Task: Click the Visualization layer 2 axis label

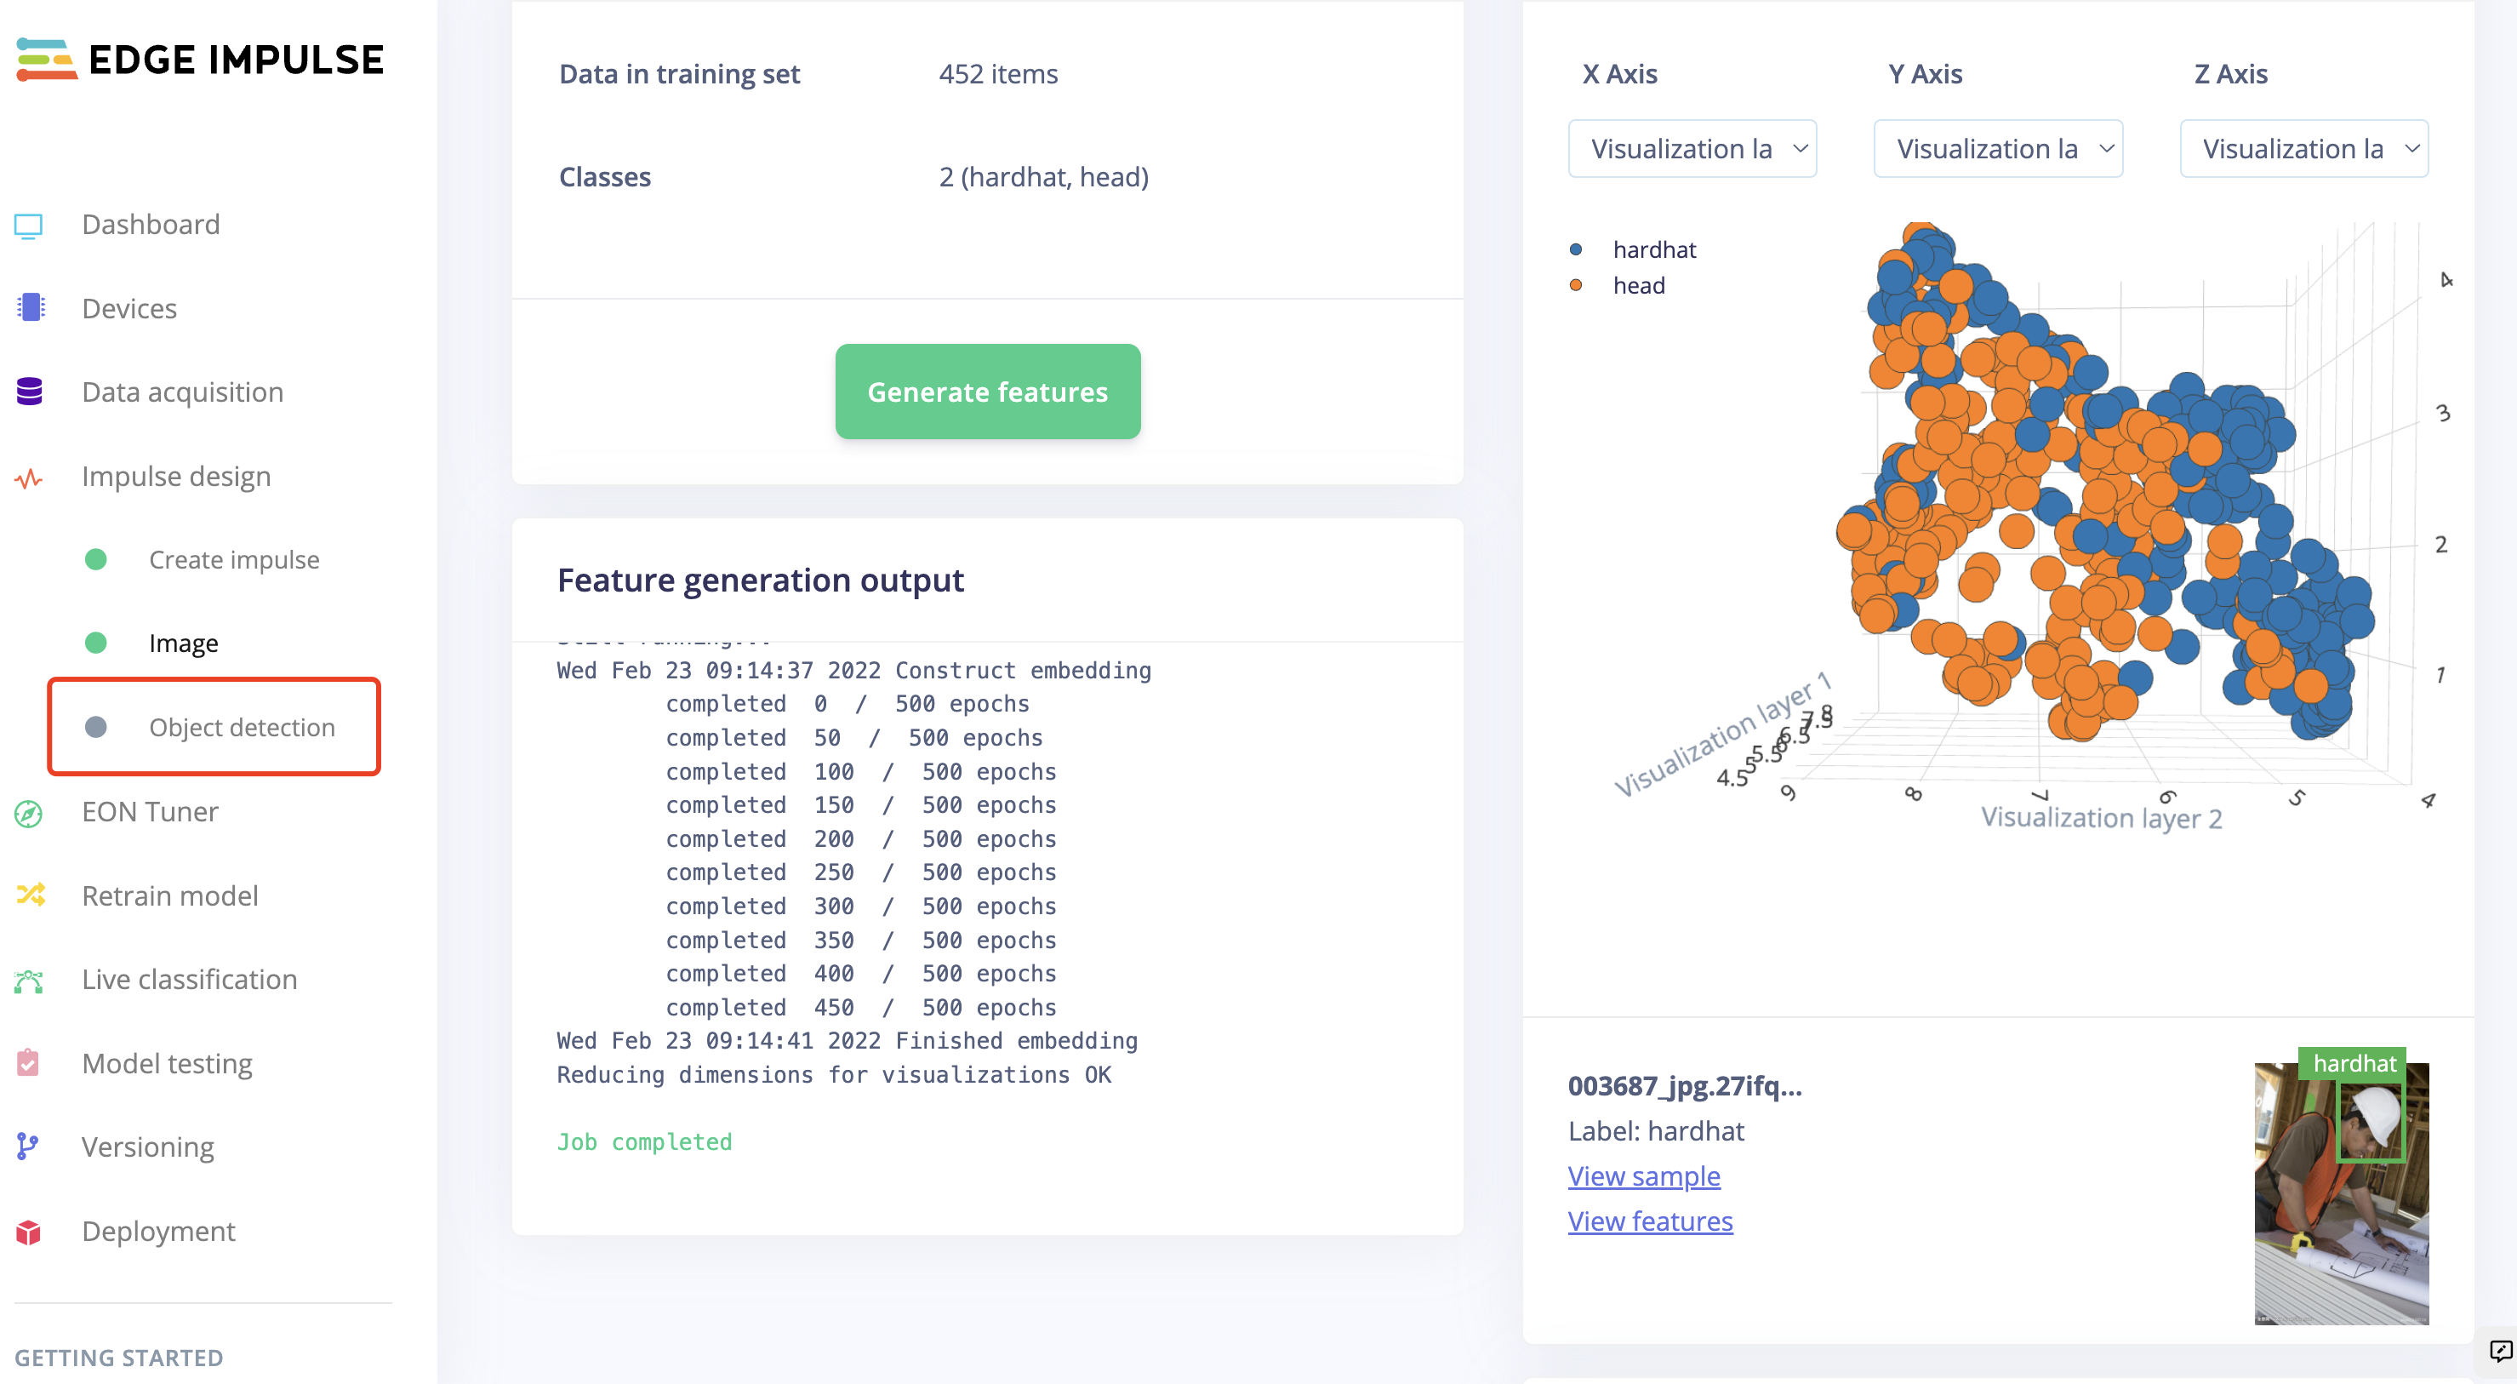Action: [2101, 818]
